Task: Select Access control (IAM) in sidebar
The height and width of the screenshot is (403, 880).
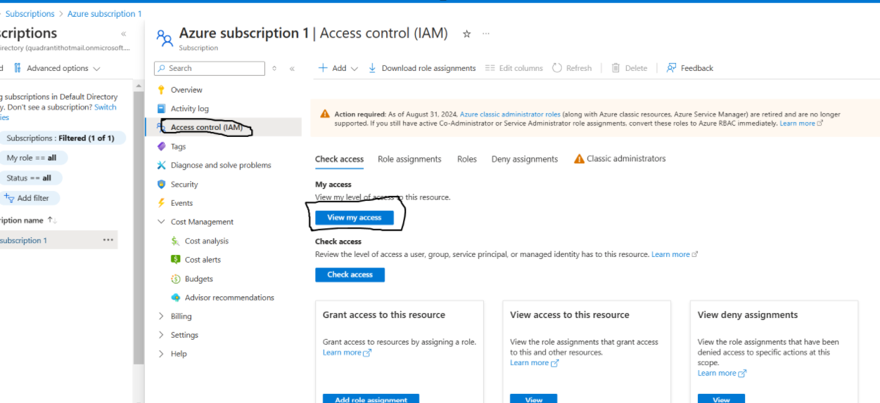Action: click(x=223, y=127)
